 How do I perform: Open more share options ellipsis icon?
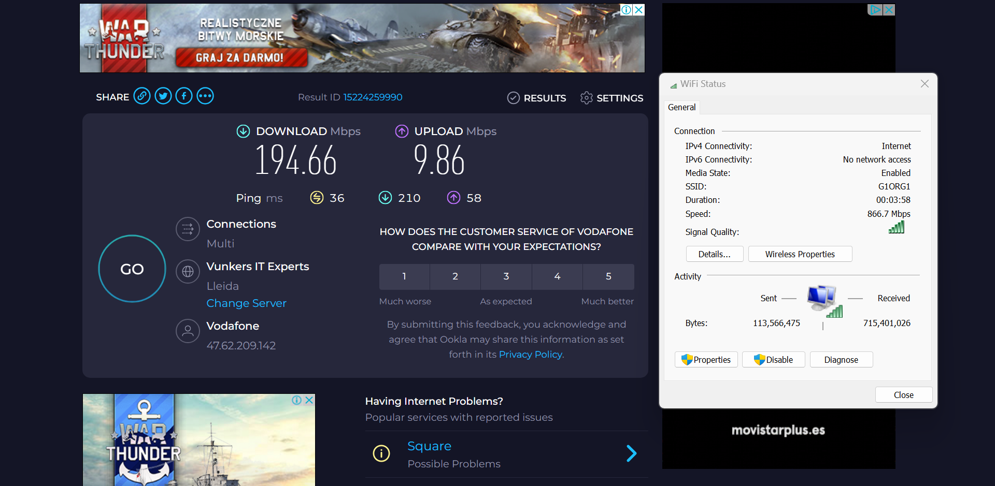point(205,96)
